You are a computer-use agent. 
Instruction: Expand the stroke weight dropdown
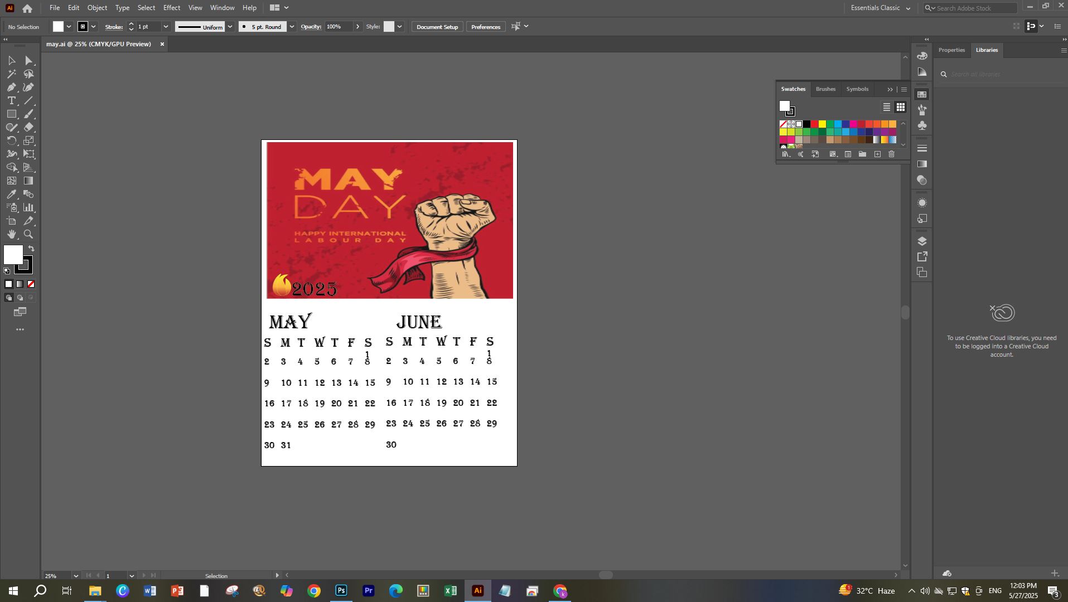point(166,27)
